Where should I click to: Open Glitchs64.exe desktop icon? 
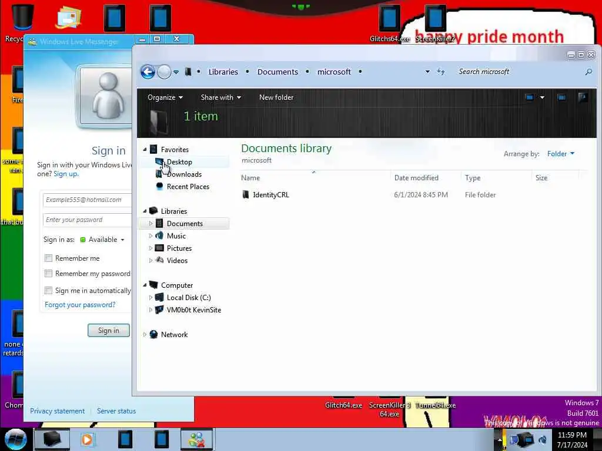point(389,22)
